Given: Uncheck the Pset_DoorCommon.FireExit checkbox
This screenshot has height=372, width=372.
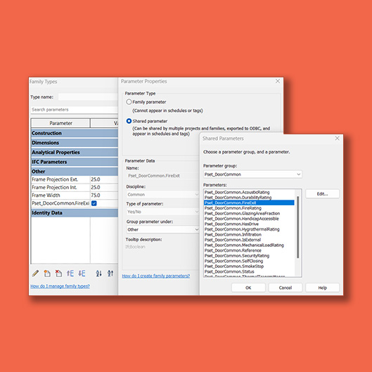Looking at the screenshot, I should point(94,203).
